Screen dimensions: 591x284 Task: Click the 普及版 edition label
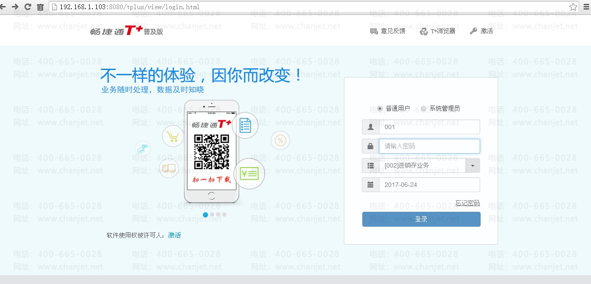point(153,32)
